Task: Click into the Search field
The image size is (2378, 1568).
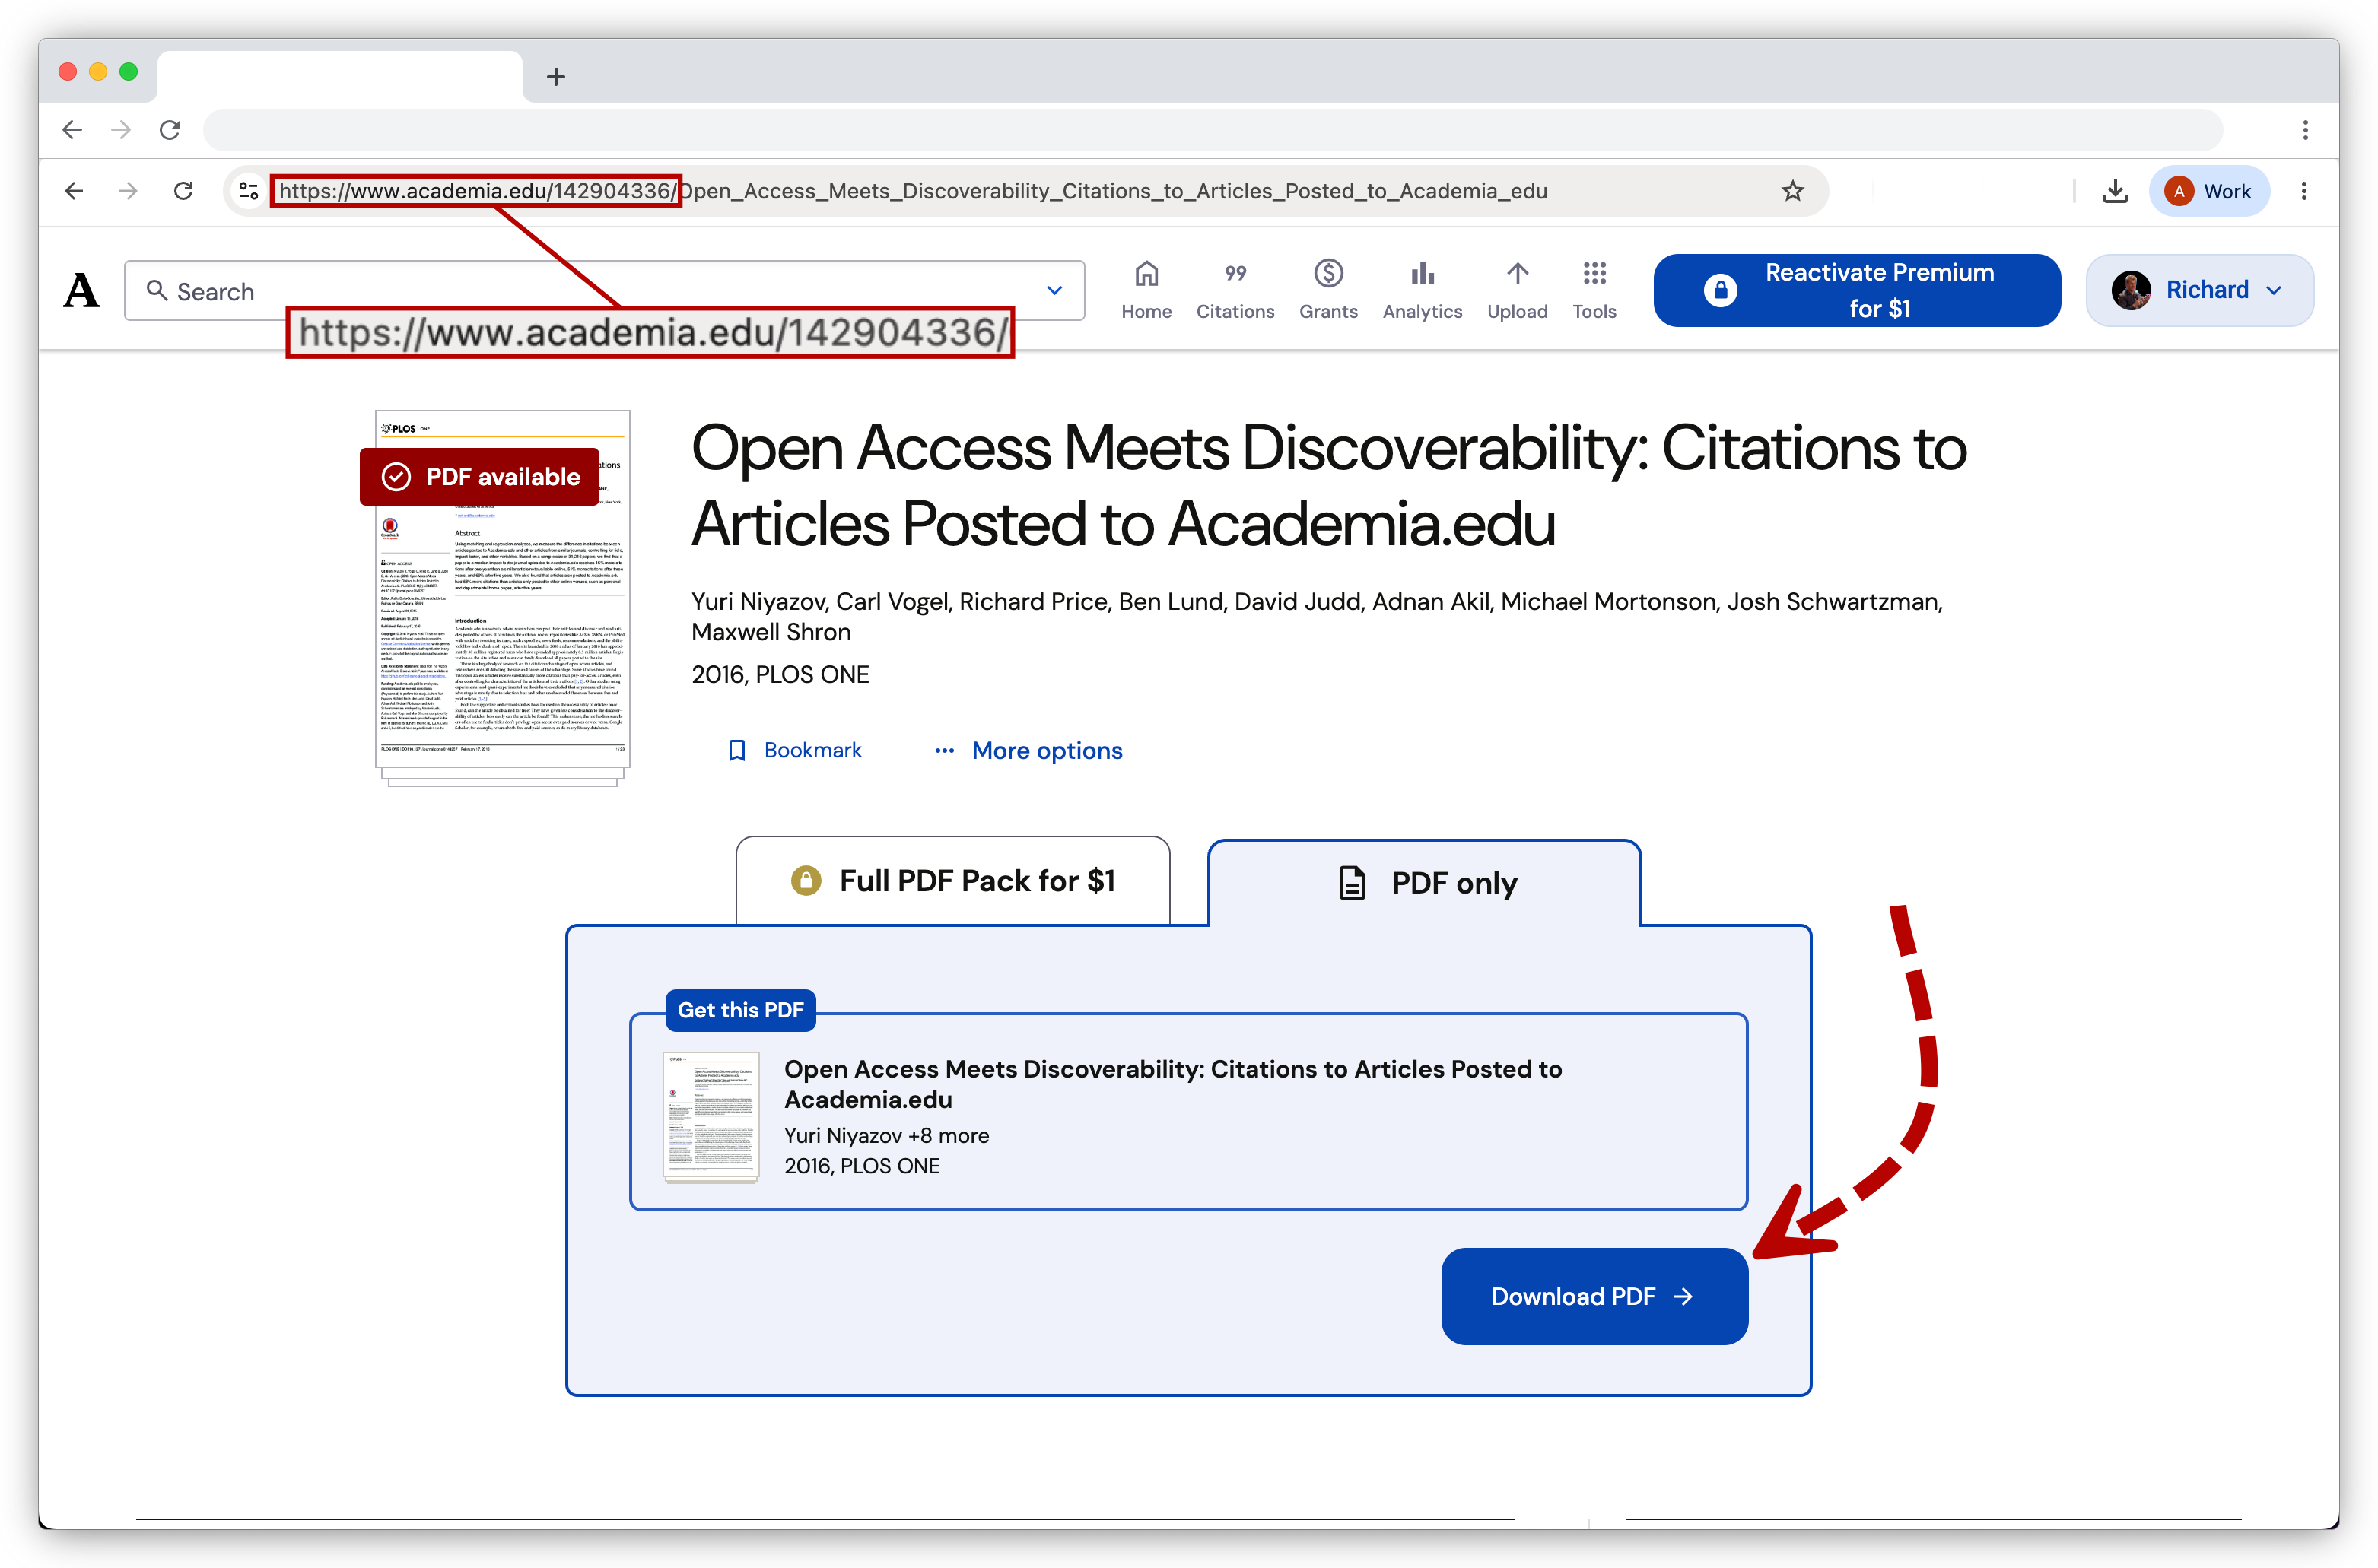Action: (603, 291)
